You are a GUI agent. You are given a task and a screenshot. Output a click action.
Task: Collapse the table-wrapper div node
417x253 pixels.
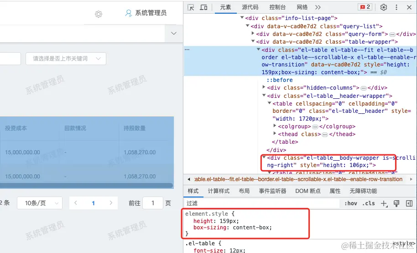point(253,41)
